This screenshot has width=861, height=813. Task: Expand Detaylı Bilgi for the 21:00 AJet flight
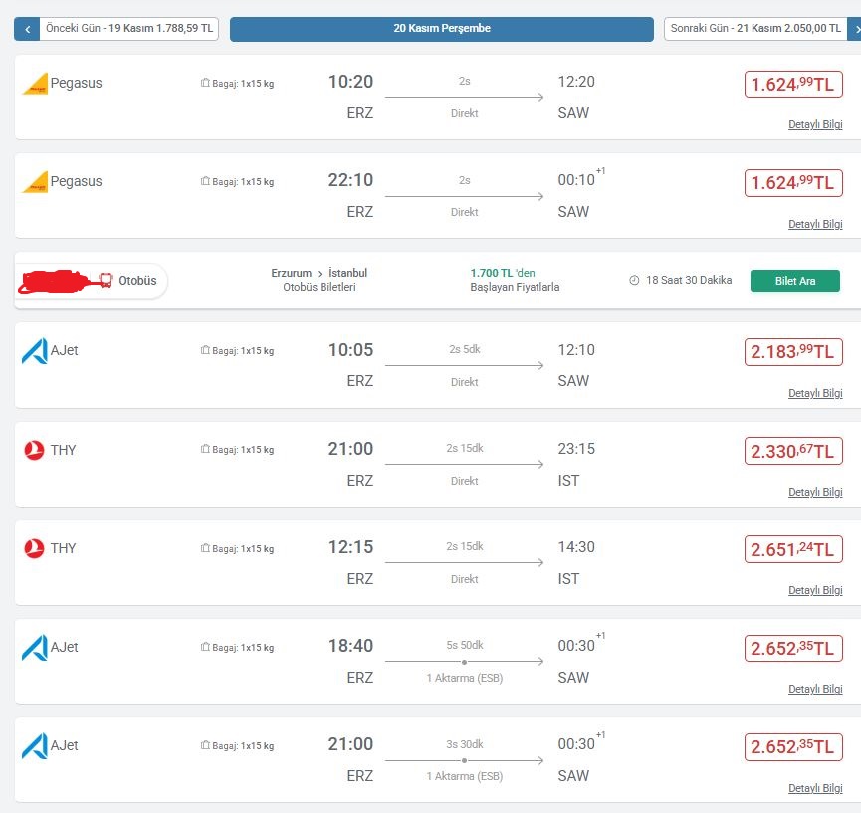coord(815,788)
